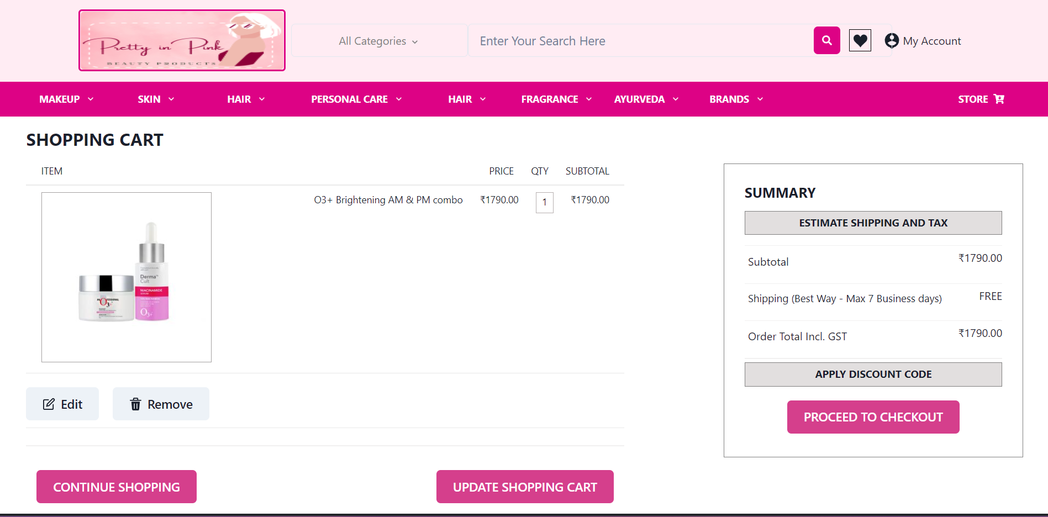Expand the MAKEUP menu chevron
Screen dimensions: 1048x517
(x=91, y=99)
